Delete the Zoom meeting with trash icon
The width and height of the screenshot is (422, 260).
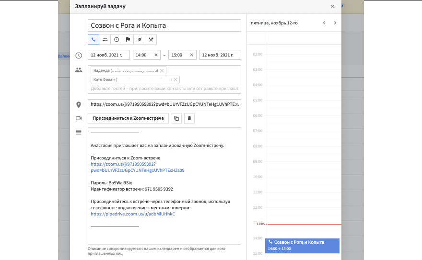click(189, 118)
